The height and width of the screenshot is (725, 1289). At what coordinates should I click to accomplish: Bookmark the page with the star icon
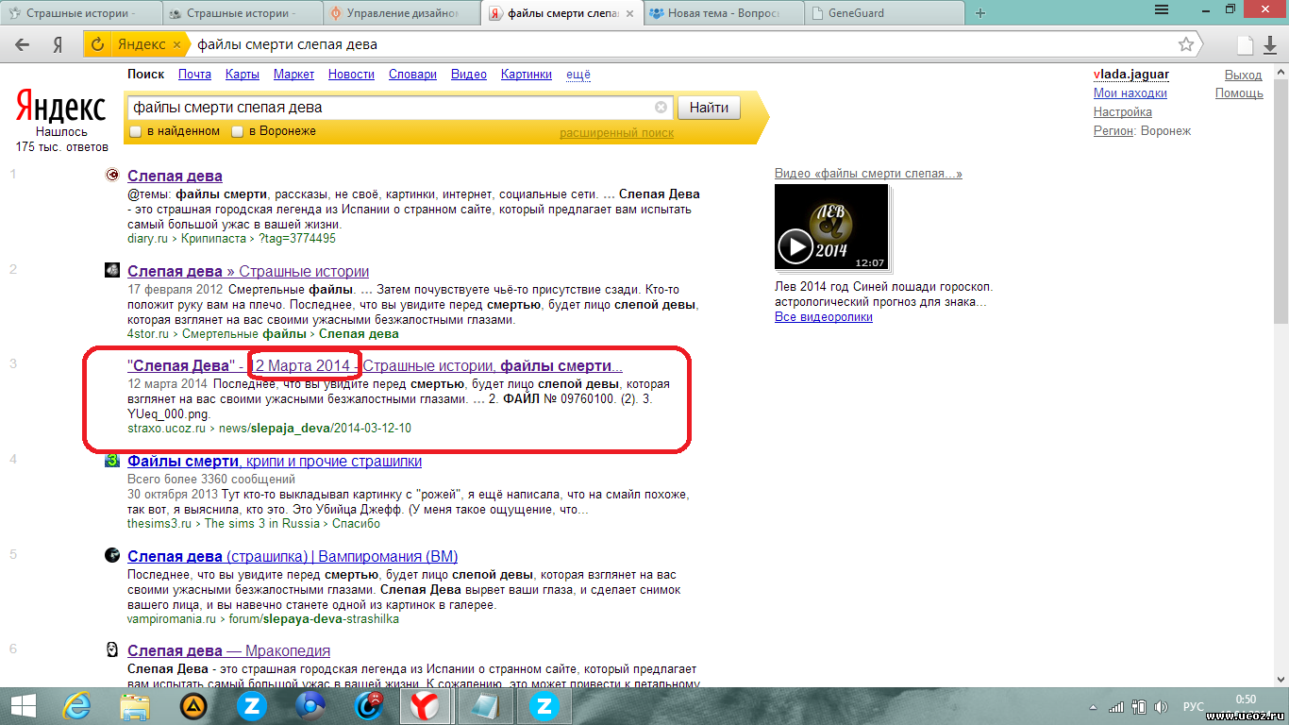pos(1186,44)
